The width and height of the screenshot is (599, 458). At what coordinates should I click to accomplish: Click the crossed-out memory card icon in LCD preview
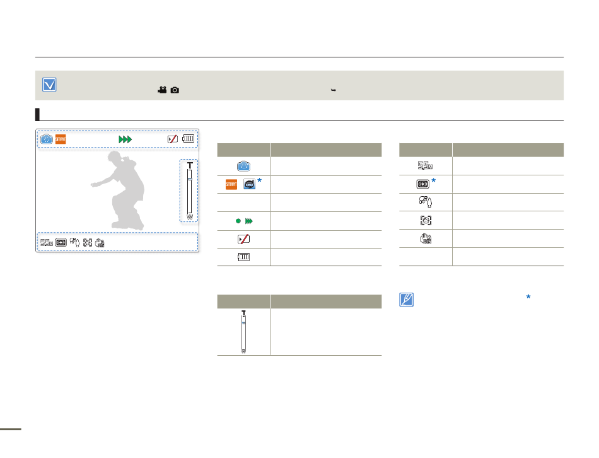click(173, 139)
